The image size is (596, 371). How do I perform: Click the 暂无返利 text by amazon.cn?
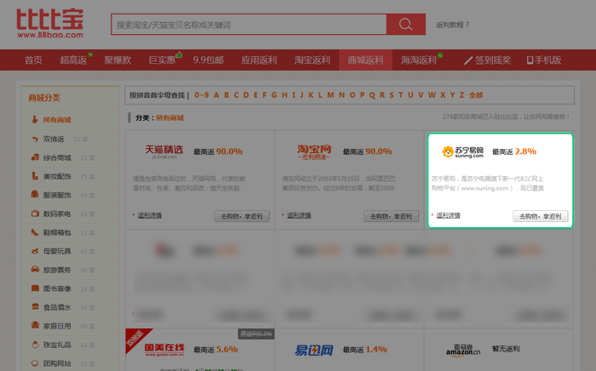506,349
